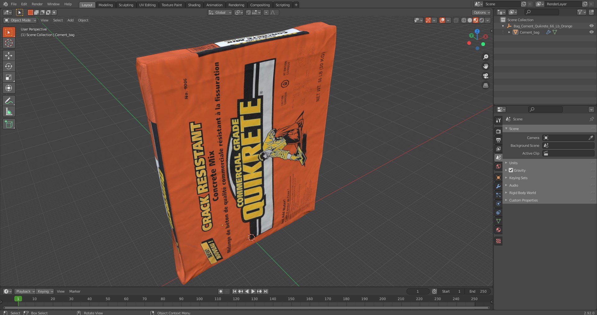Open the Object Mode dropdown
Image resolution: width=597 pixels, height=315 pixels.
[20, 20]
